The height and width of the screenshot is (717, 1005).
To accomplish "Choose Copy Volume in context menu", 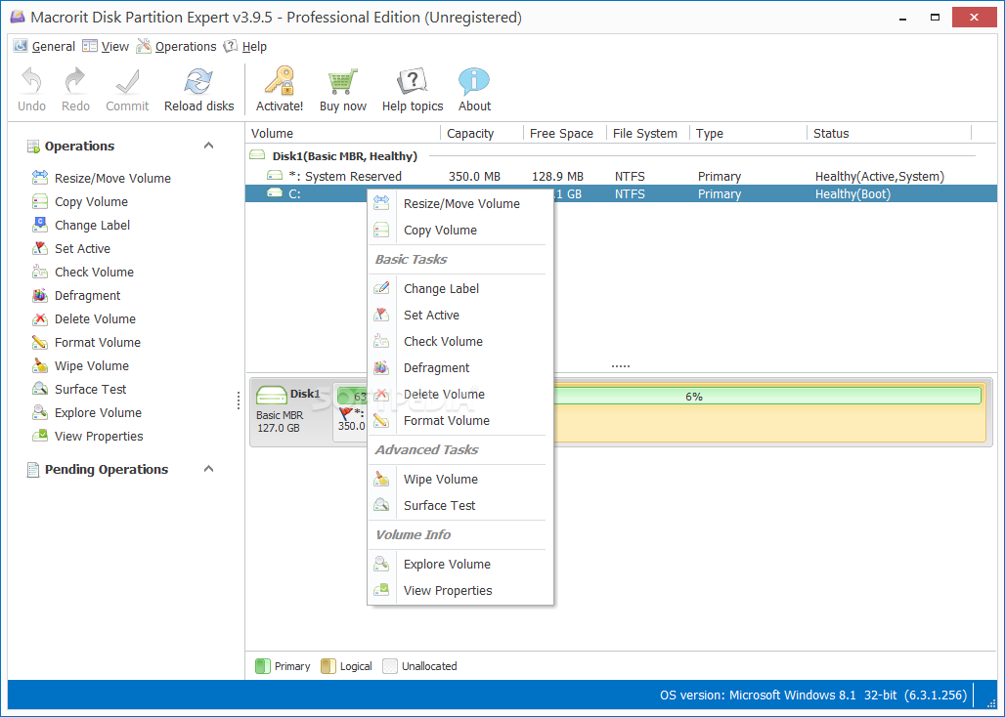I will click(460, 230).
